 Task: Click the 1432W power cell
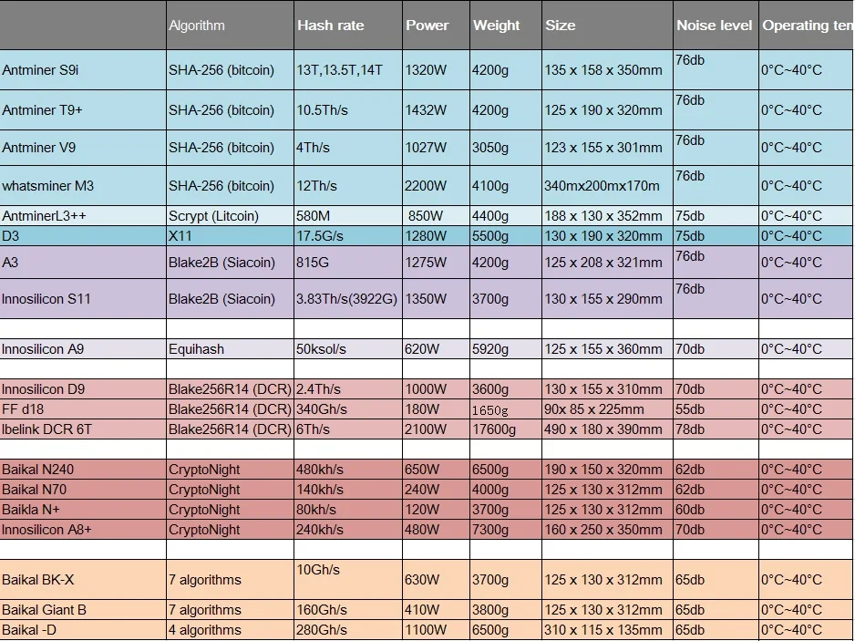coord(437,109)
